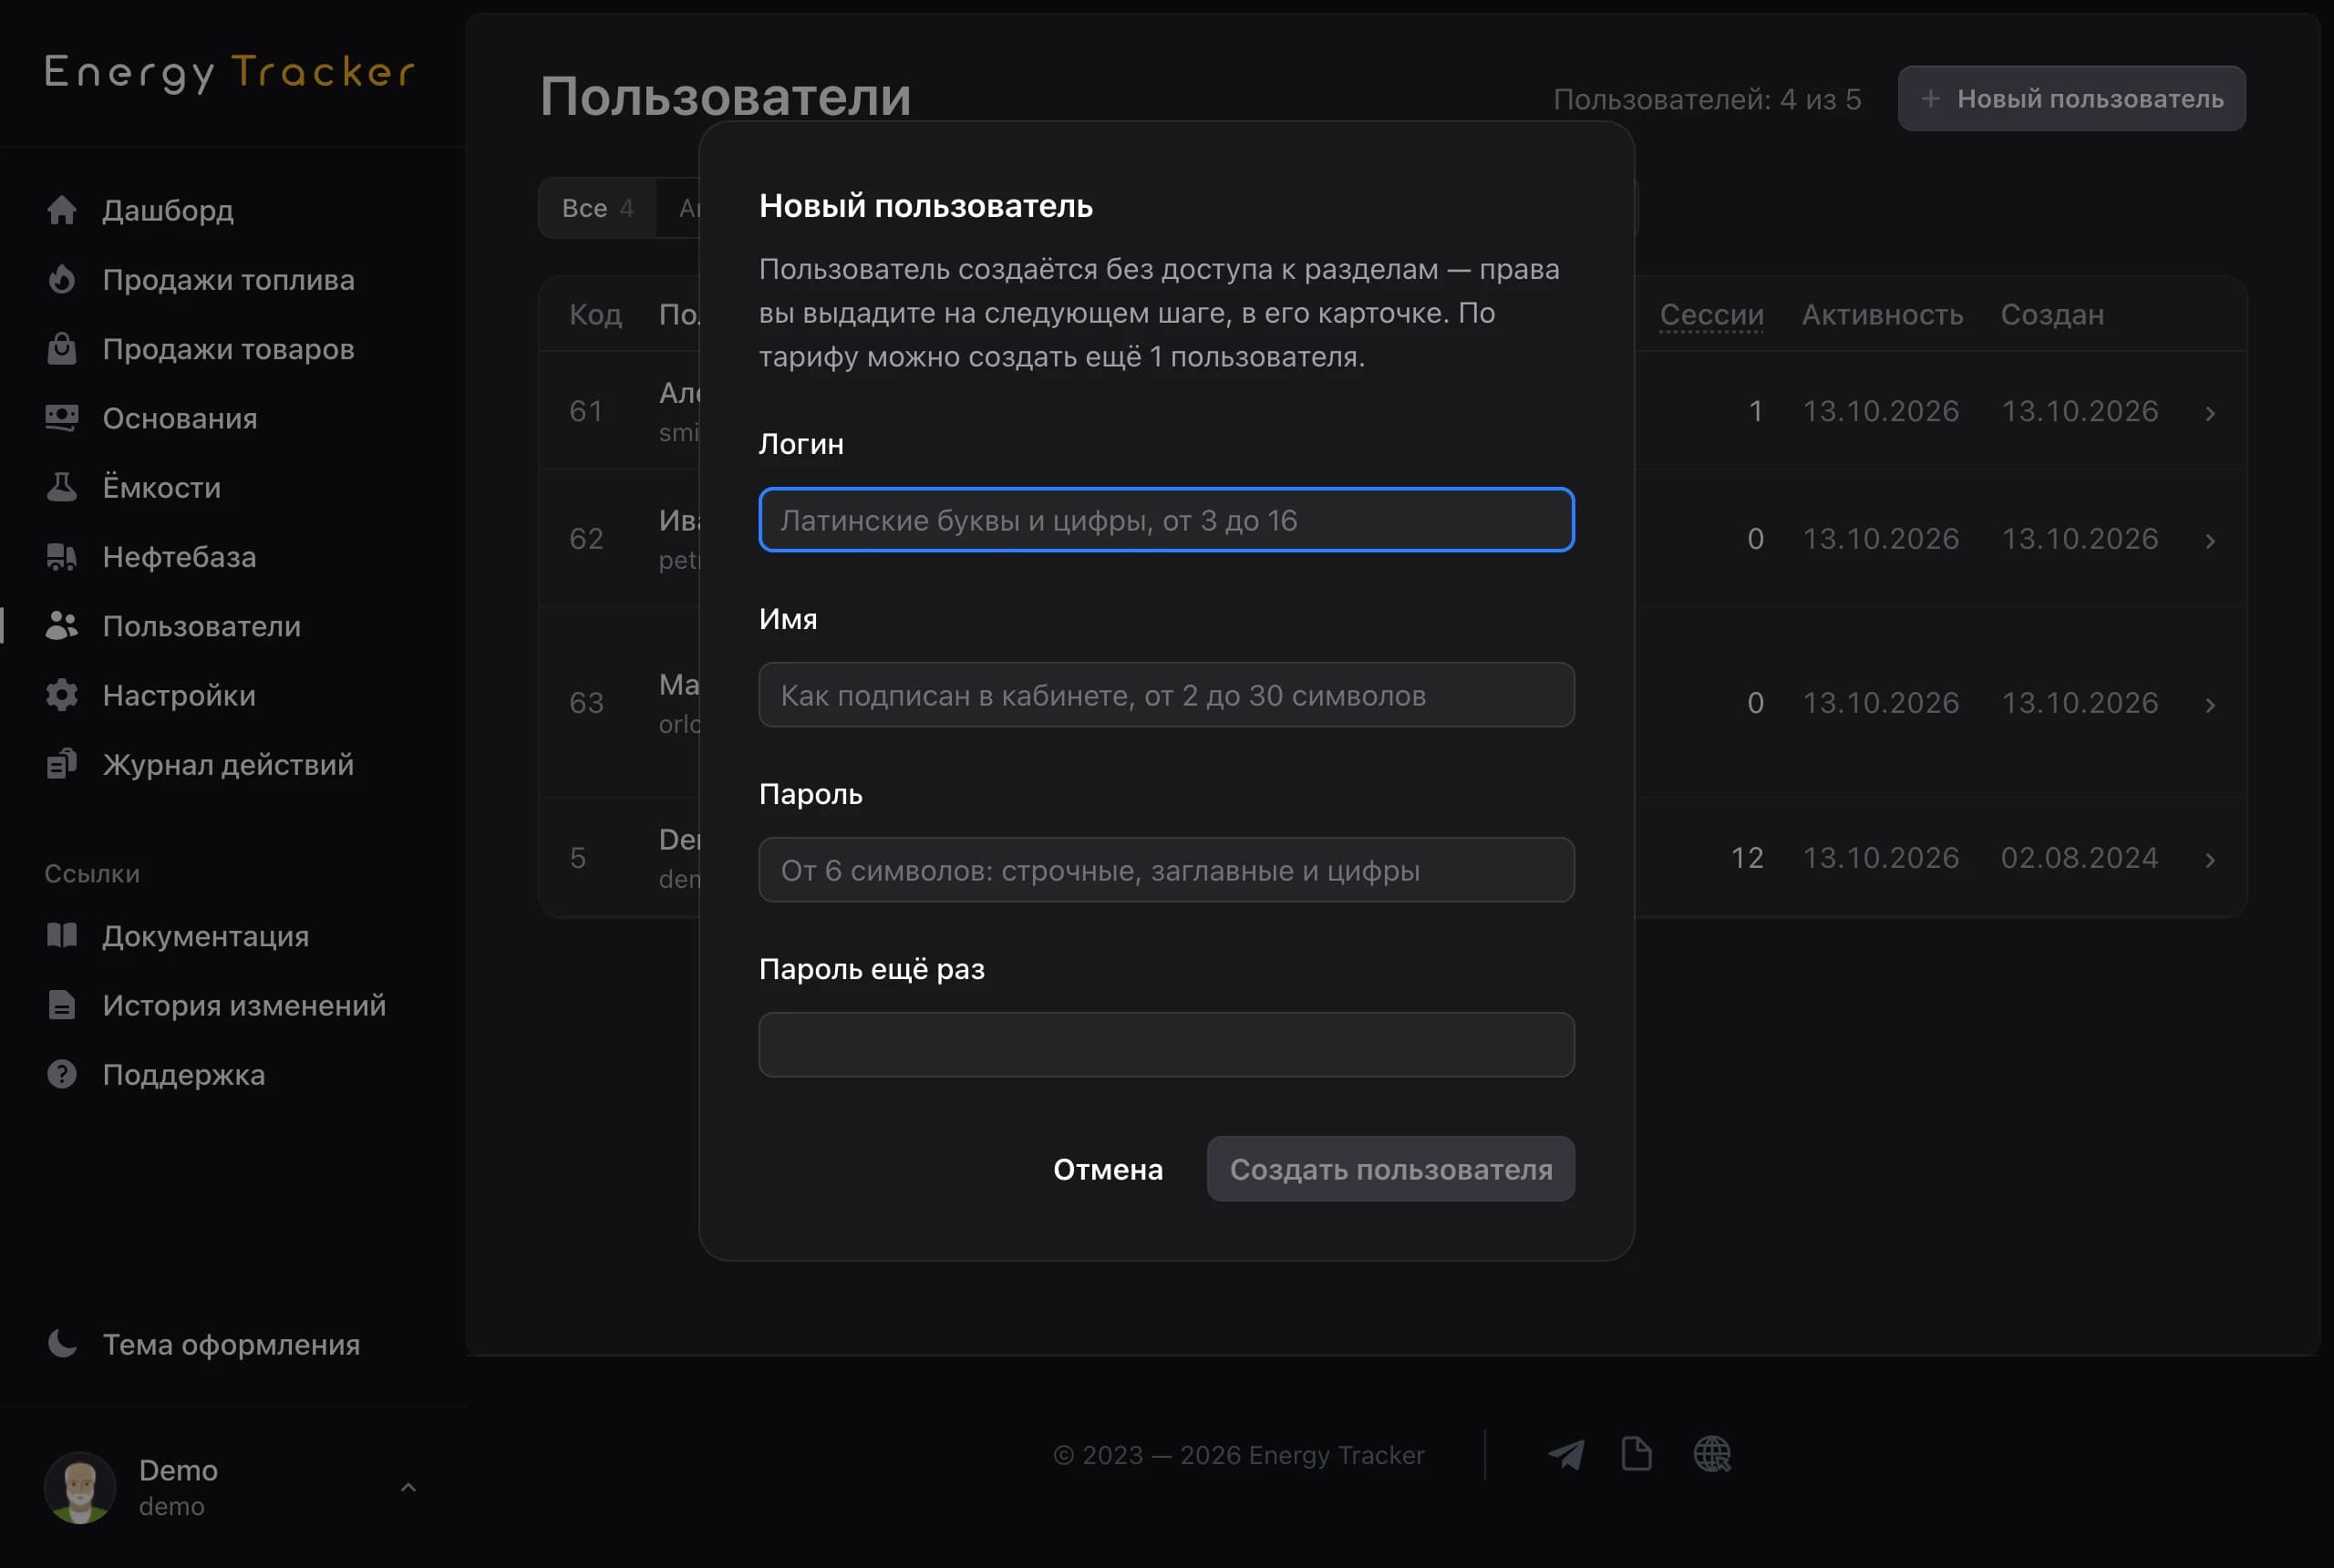Viewport: 2334px width, 1568px height.
Task: Open Ёмкости in the sidebar
Action: coord(162,487)
